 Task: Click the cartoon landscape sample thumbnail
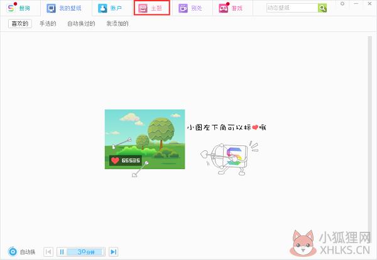pyautogui.click(x=145, y=139)
